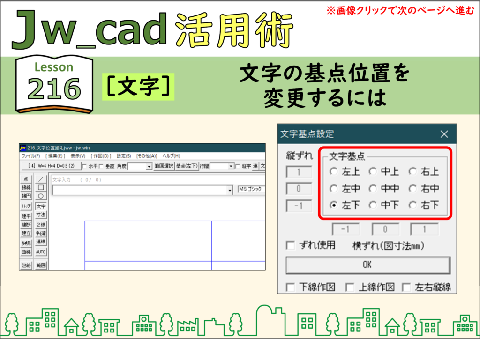Click the 連 button in the control bar

[255, 166]
